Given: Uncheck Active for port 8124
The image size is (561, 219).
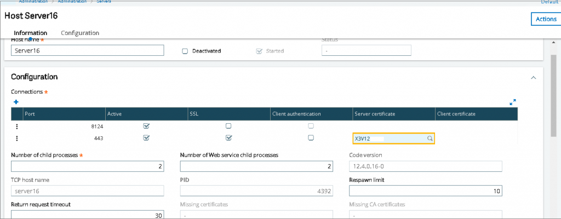Looking at the screenshot, I should [146, 126].
